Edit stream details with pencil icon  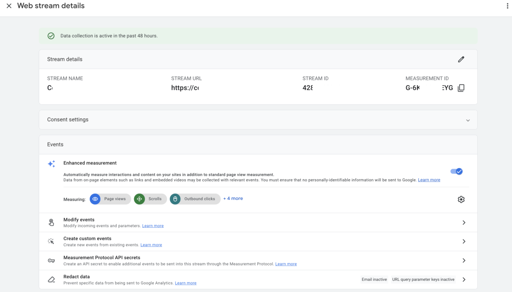click(x=461, y=59)
